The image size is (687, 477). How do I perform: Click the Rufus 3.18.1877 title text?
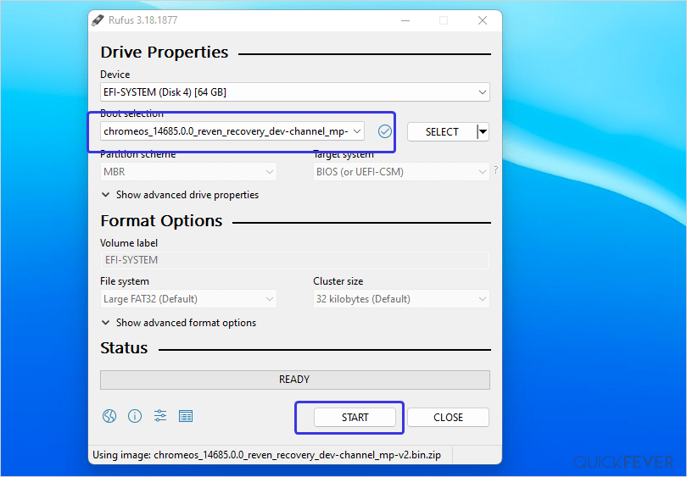(x=142, y=20)
